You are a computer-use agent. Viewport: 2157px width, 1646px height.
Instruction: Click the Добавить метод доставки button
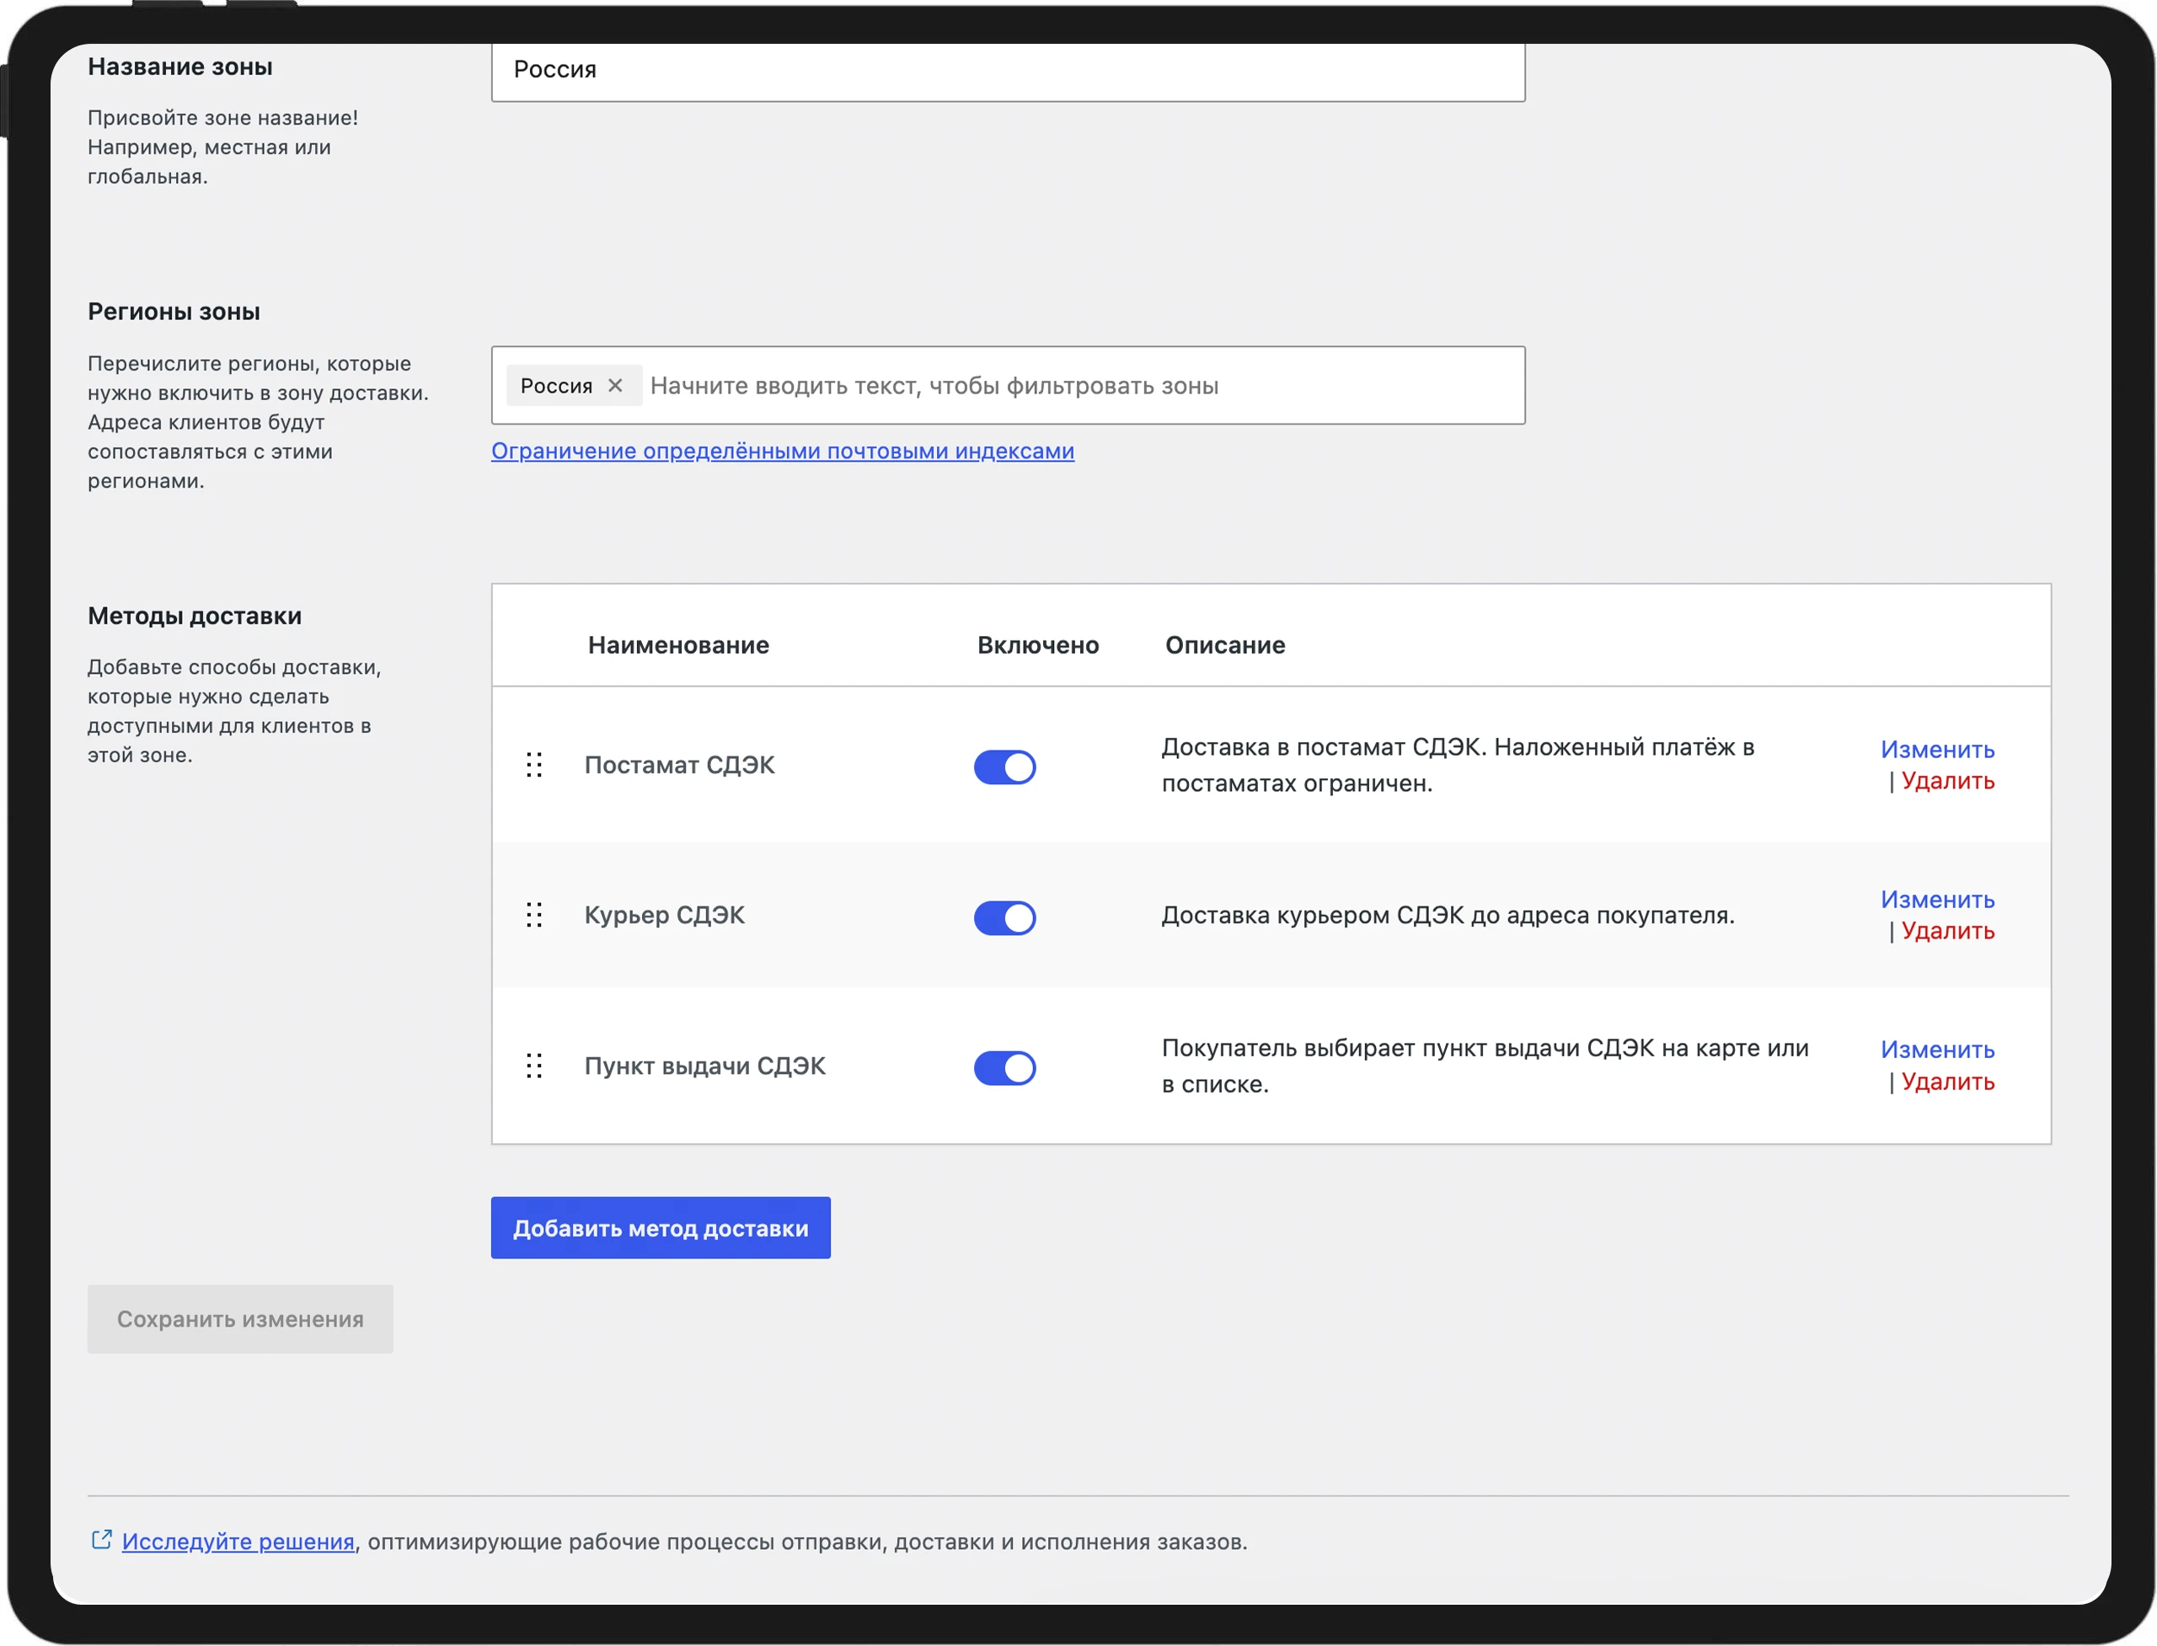click(661, 1227)
